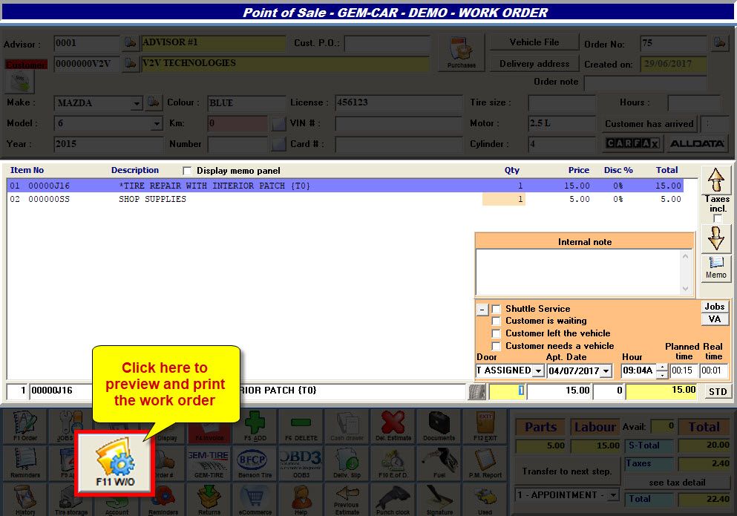
Task: Open the Used parts icon
Action: click(x=485, y=500)
